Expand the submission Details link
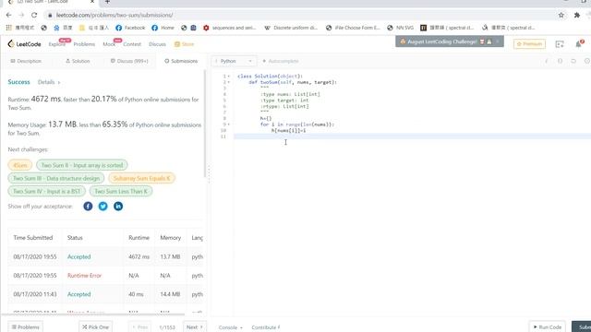Viewport: 591px width, 332px height. (x=49, y=82)
